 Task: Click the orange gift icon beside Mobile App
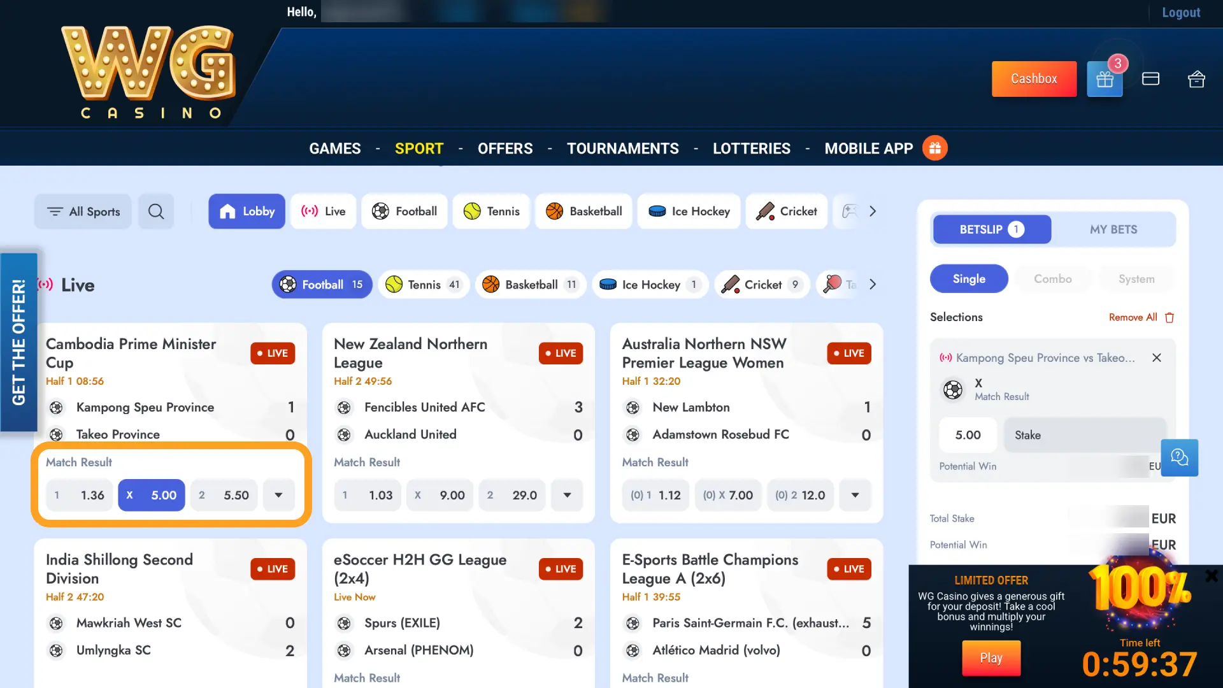point(935,148)
